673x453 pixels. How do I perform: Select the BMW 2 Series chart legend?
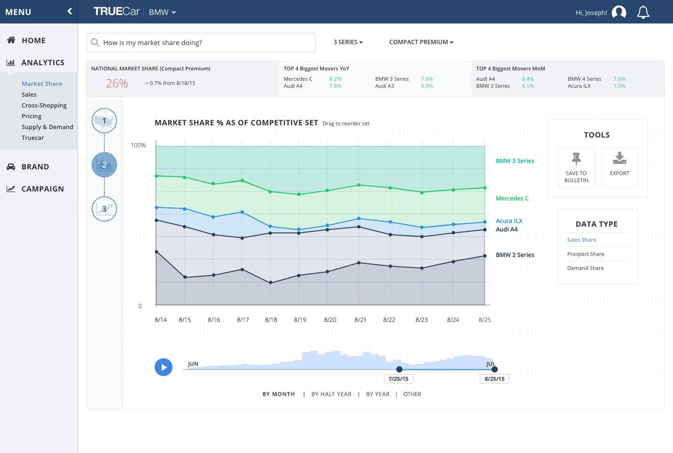[x=515, y=255]
